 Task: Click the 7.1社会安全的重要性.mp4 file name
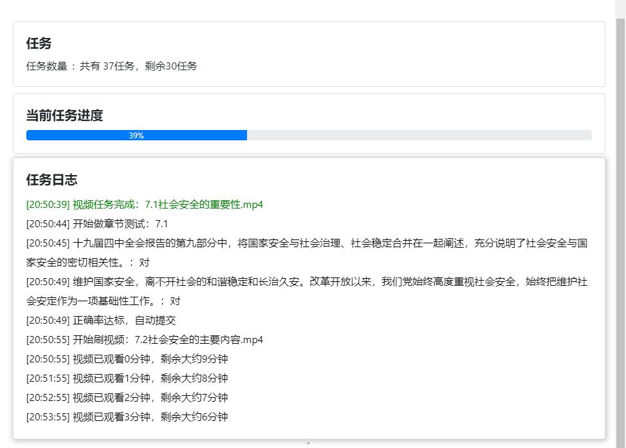coord(204,204)
